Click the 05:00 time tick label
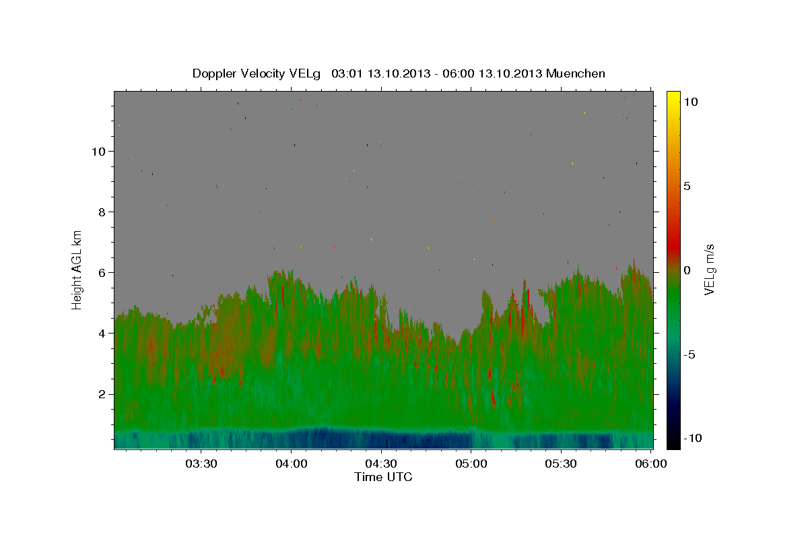Viewport: 808px width, 539px height. (x=471, y=464)
